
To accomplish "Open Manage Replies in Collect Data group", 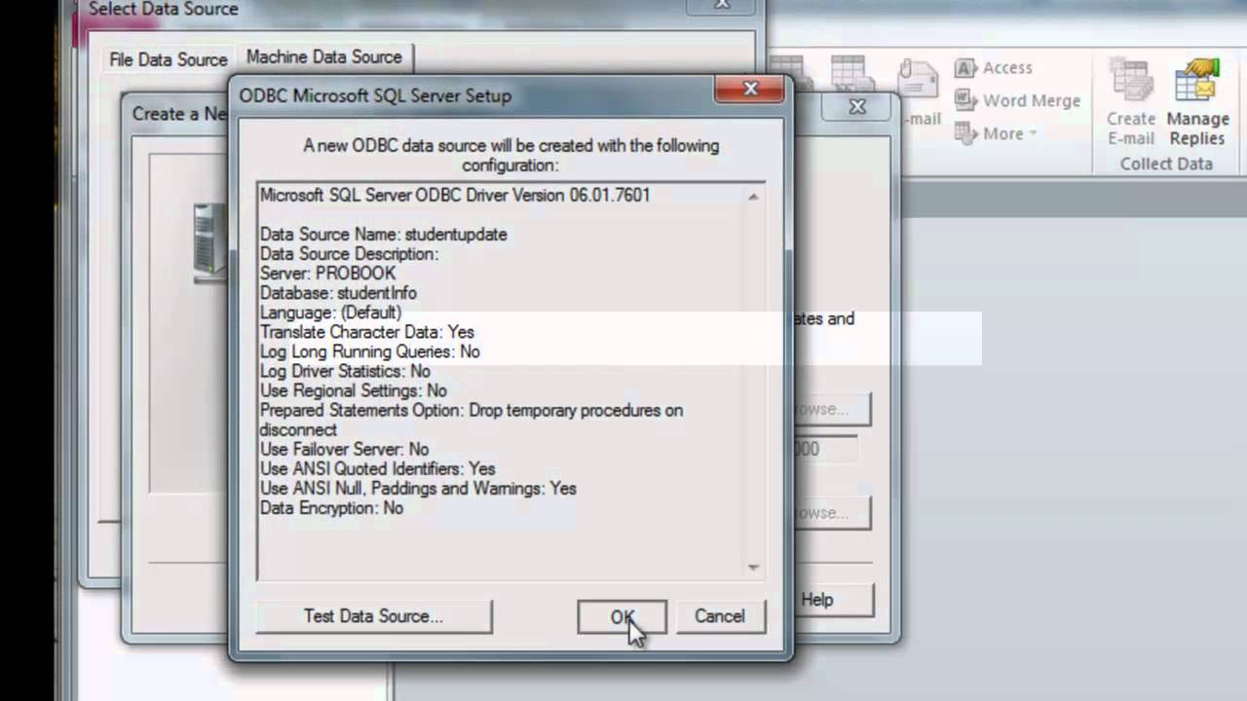I will tap(1197, 103).
